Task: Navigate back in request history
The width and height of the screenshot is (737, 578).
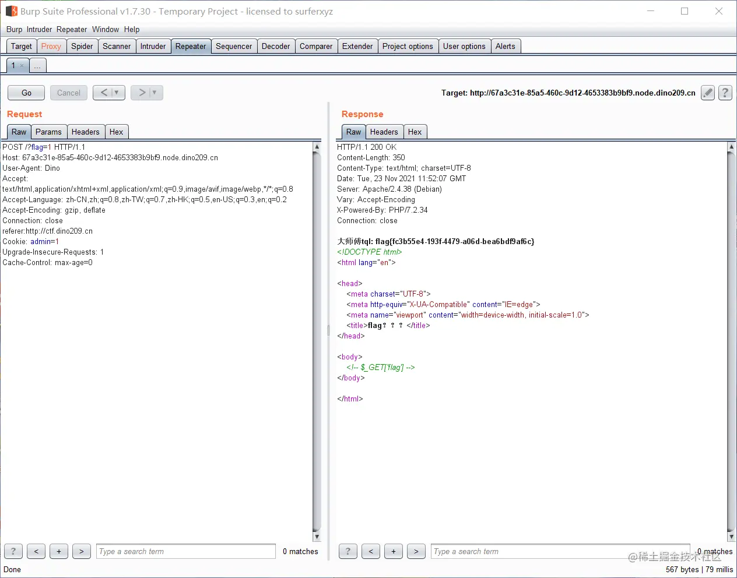Action: coord(109,93)
